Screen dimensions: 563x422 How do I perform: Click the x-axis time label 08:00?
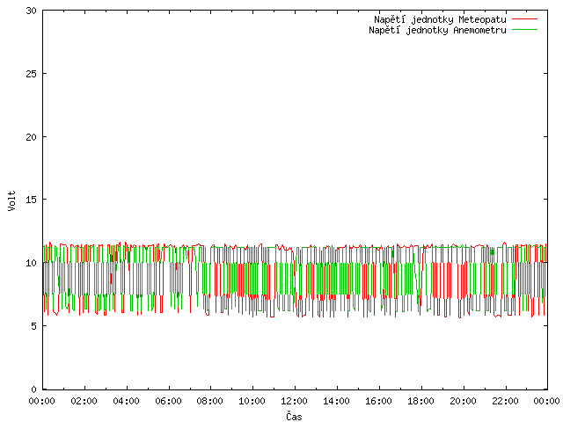click(210, 401)
